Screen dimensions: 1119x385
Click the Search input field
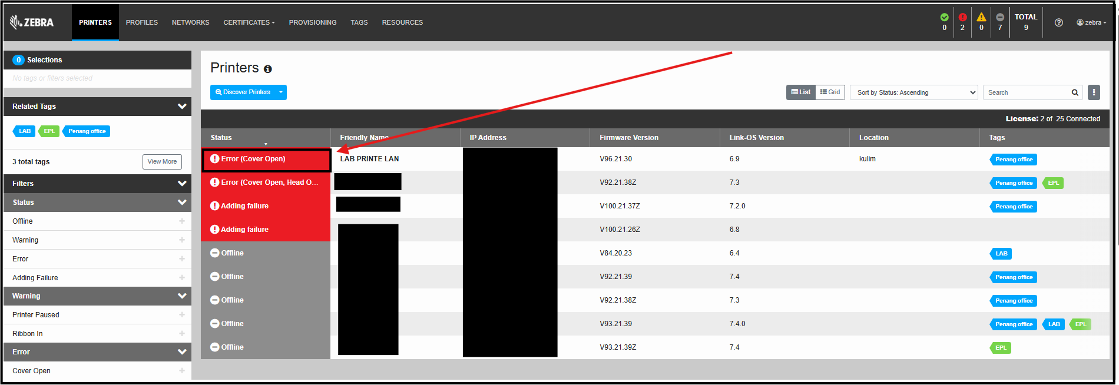point(1027,92)
